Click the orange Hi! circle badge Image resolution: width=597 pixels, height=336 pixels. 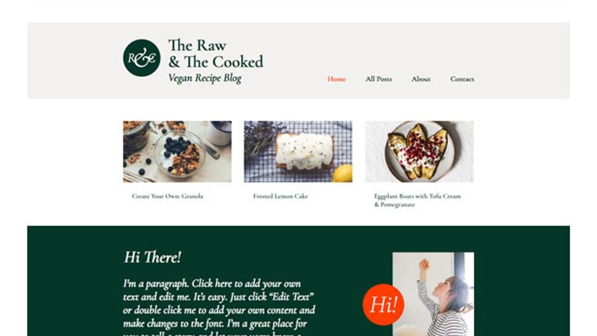(384, 305)
